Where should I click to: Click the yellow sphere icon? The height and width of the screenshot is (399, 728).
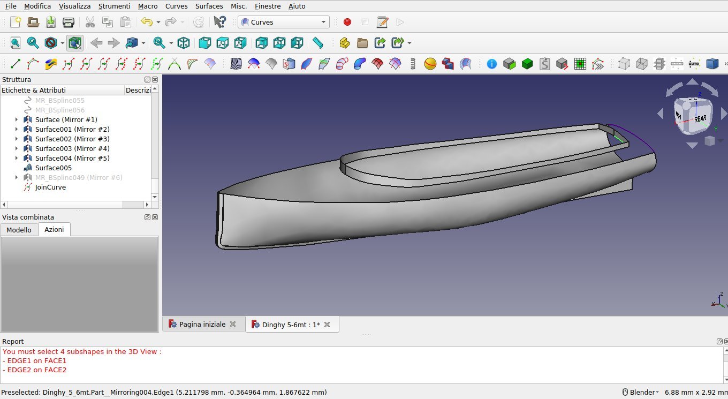pyautogui.click(x=430, y=64)
